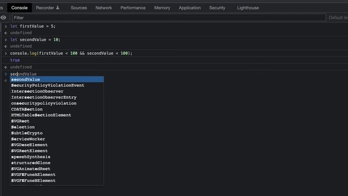The height and width of the screenshot is (196, 348).
Task: Switch to the Security tab
Action: click(x=217, y=8)
